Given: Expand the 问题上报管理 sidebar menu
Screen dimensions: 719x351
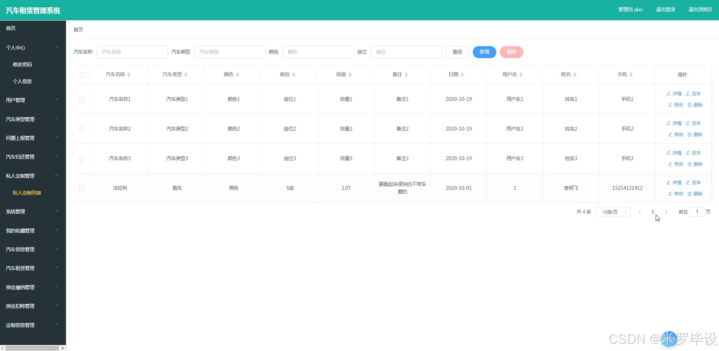Looking at the screenshot, I should pos(33,138).
